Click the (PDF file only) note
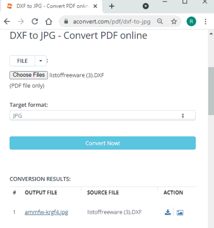Image resolution: width=214 pixels, height=228 pixels. point(27,86)
